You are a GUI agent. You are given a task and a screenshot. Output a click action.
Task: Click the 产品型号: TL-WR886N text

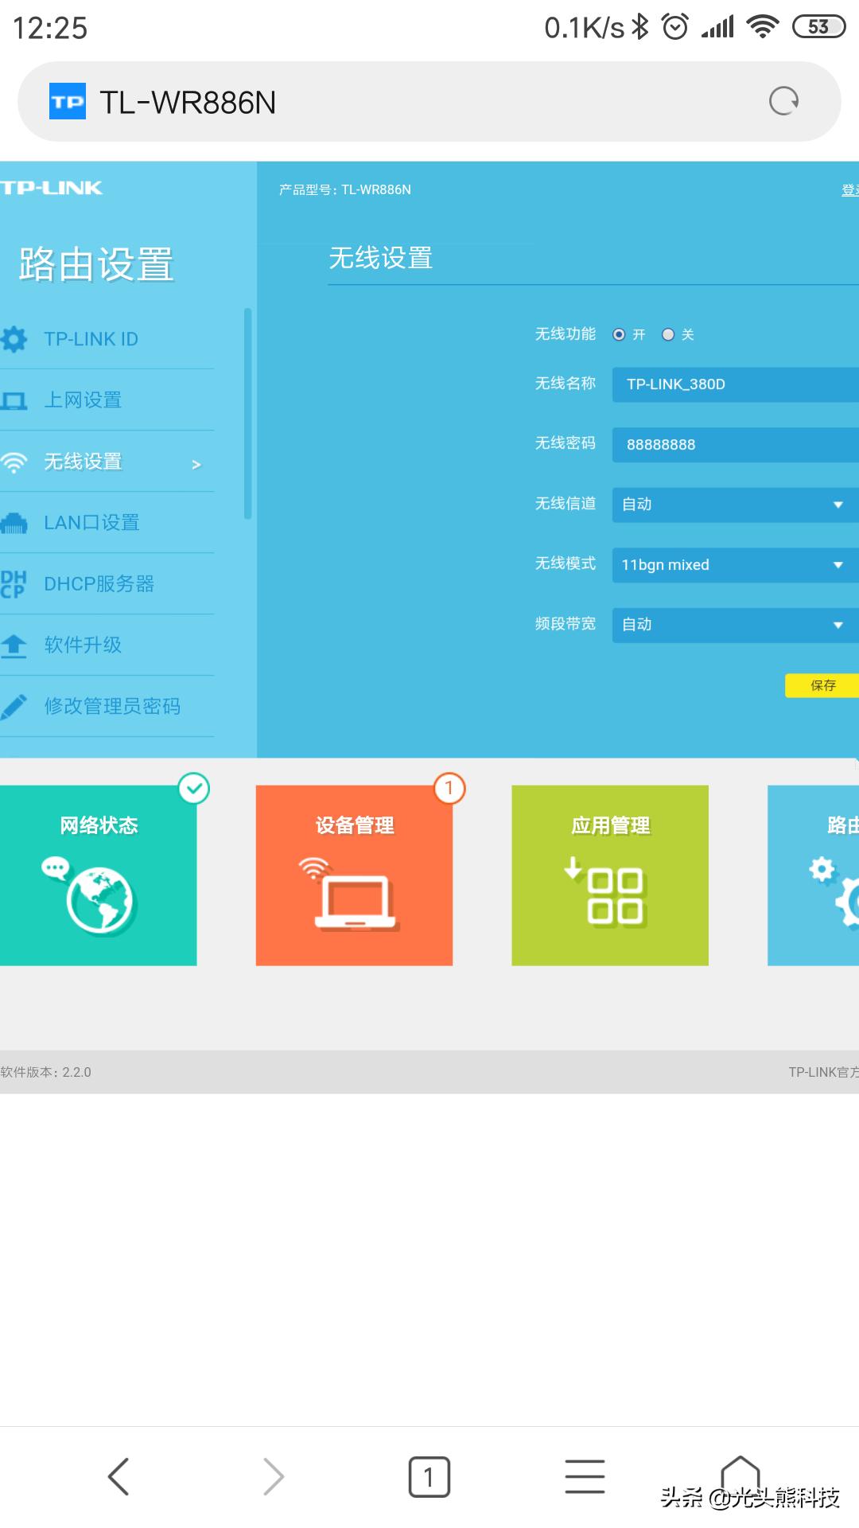click(345, 189)
